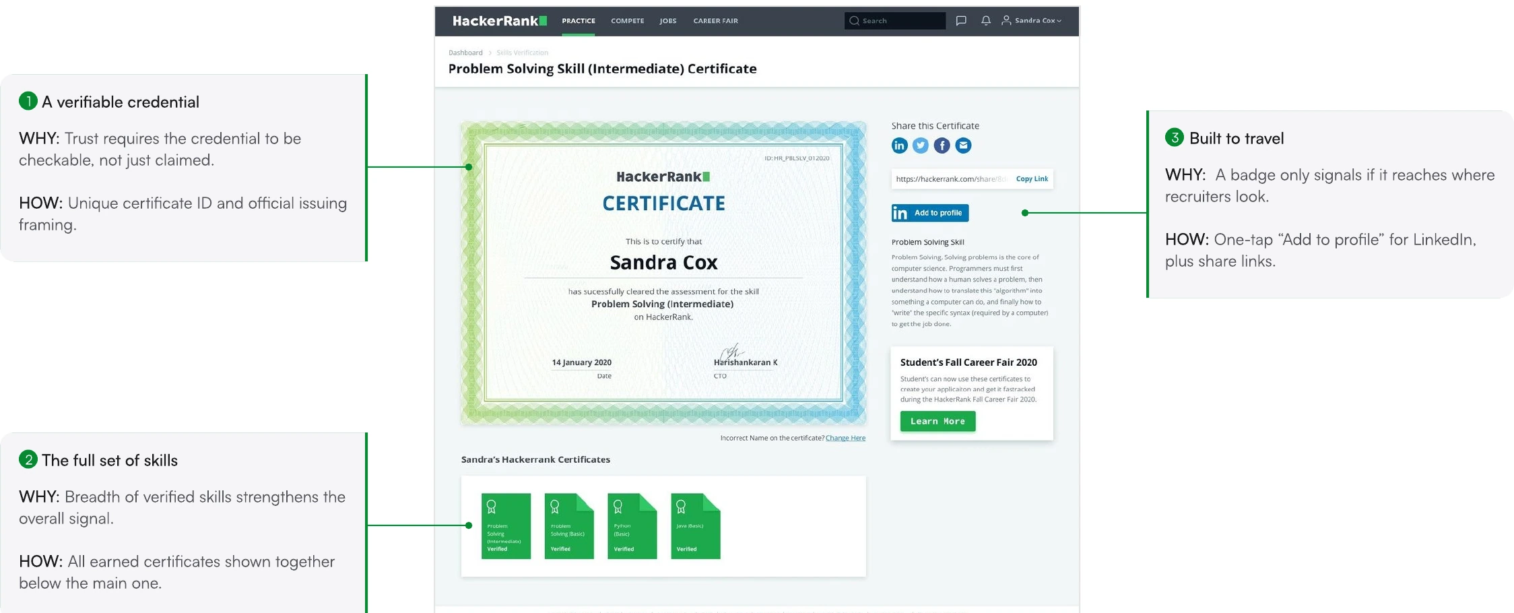
Task: Share the certificate by email
Action: tap(964, 146)
